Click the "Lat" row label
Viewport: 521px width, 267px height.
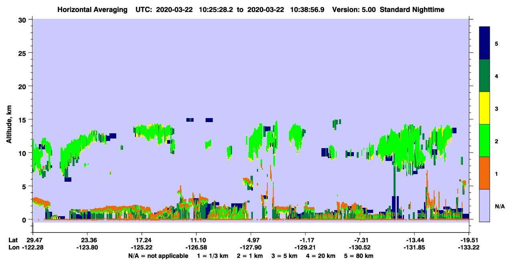pyautogui.click(x=13, y=240)
